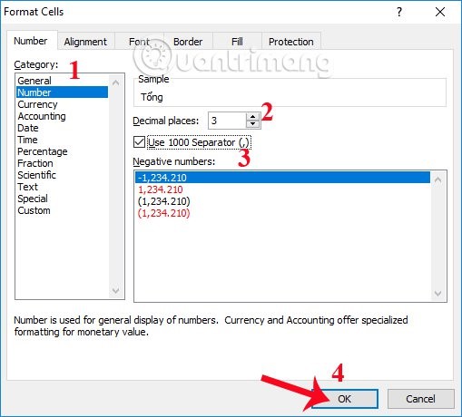Click up arrow of Category list scrollbar

click(x=115, y=82)
